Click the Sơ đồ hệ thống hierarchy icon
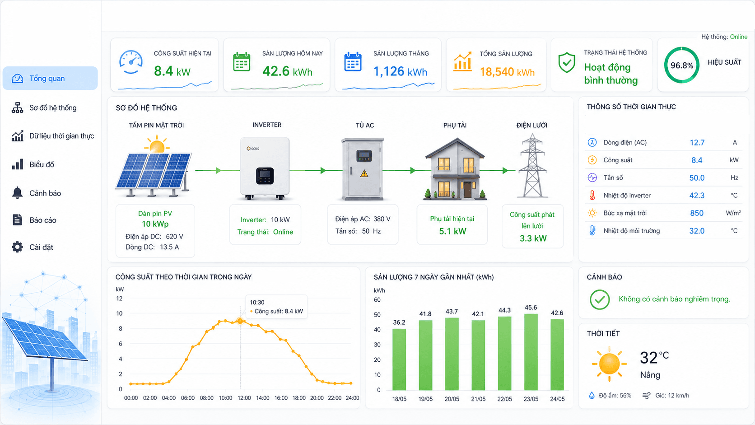This screenshot has width=755, height=425. [x=17, y=107]
